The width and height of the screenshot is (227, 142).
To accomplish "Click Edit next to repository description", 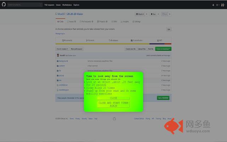I will tap(169, 29).
